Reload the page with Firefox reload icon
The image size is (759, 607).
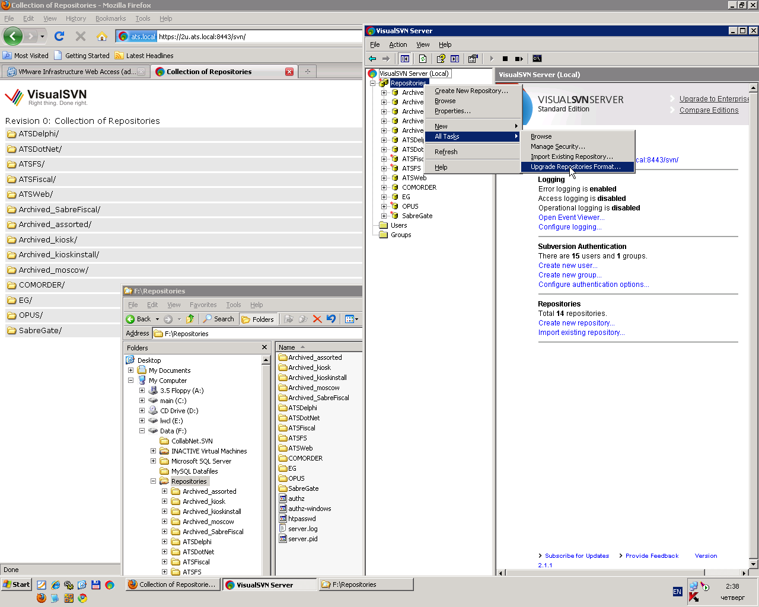pyautogui.click(x=59, y=36)
